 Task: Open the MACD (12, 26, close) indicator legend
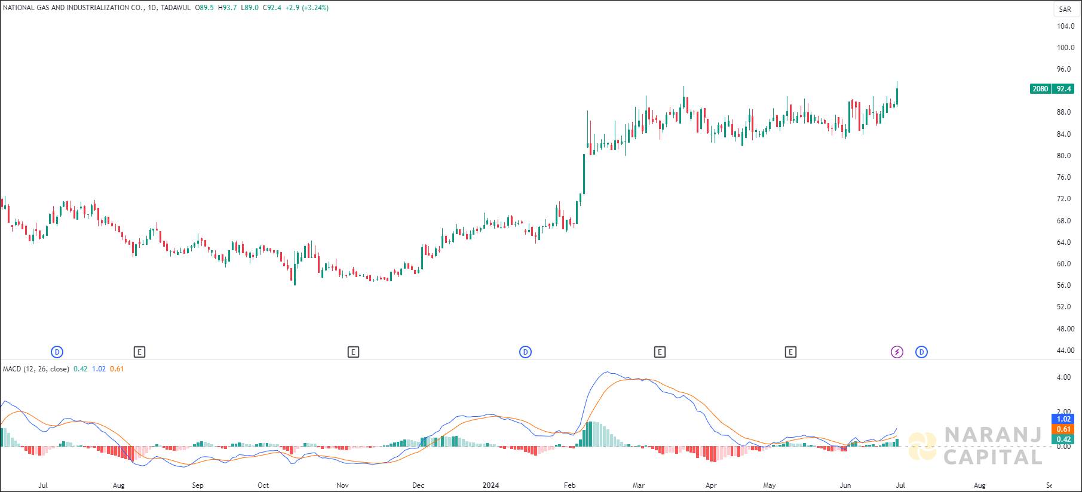coord(36,369)
